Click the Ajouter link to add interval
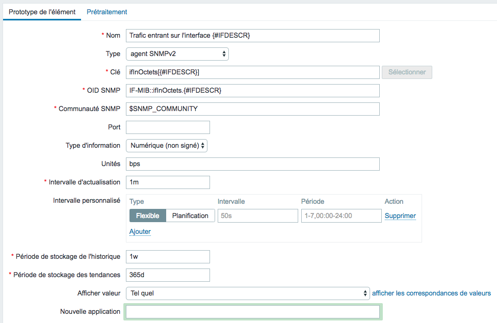497x323 pixels. pyautogui.click(x=140, y=231)
